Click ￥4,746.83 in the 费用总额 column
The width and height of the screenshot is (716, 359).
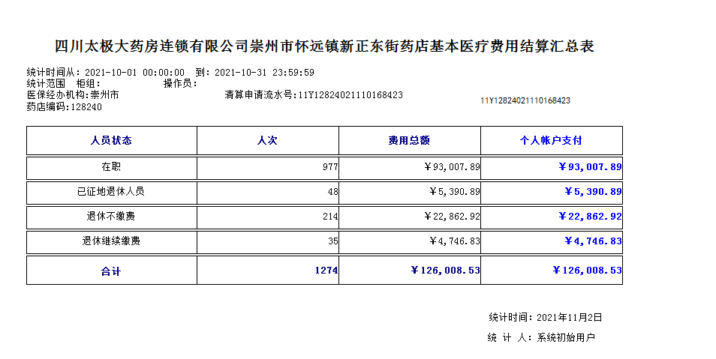[454, 241]
